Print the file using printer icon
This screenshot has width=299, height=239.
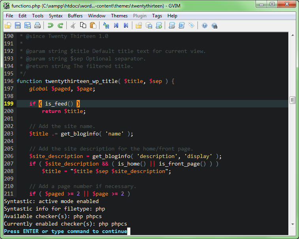click(x=38, y=25)
